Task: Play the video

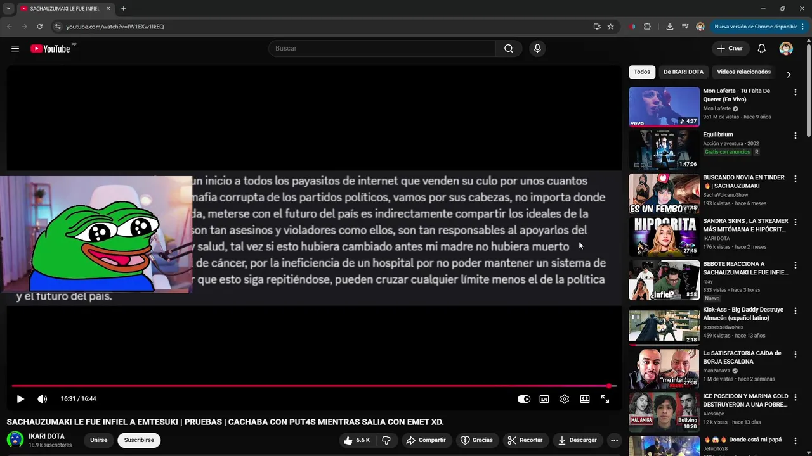Action: [20, 399]
